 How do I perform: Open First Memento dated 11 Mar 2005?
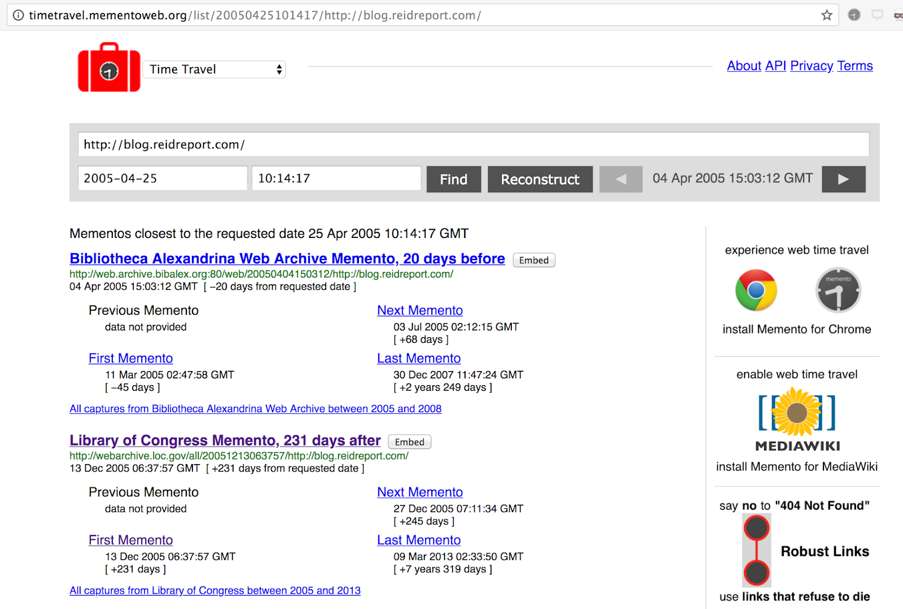coord(131,358)
